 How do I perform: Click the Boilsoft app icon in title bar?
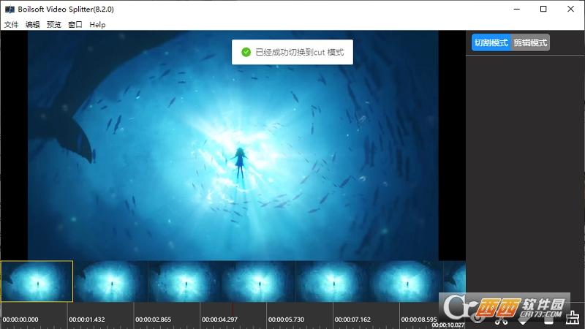[x=10, y=10]
